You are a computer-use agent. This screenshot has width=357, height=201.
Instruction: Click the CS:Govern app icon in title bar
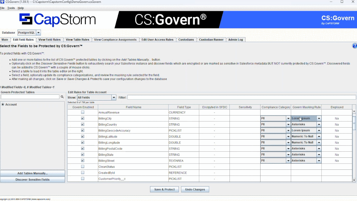2,2
